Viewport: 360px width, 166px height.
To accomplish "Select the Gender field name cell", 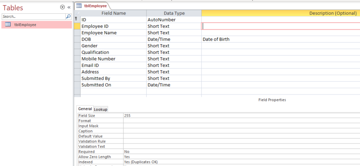I will coord(113,46).
